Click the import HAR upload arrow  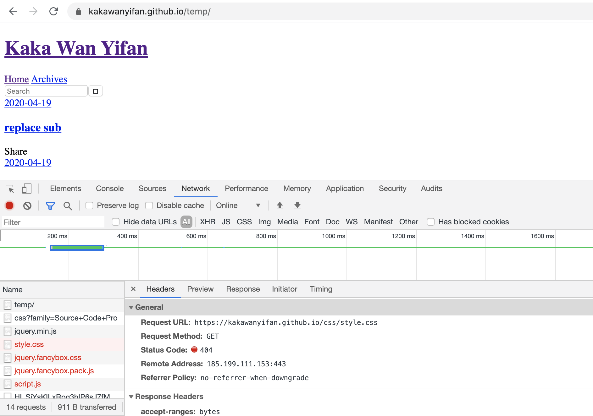280,205
